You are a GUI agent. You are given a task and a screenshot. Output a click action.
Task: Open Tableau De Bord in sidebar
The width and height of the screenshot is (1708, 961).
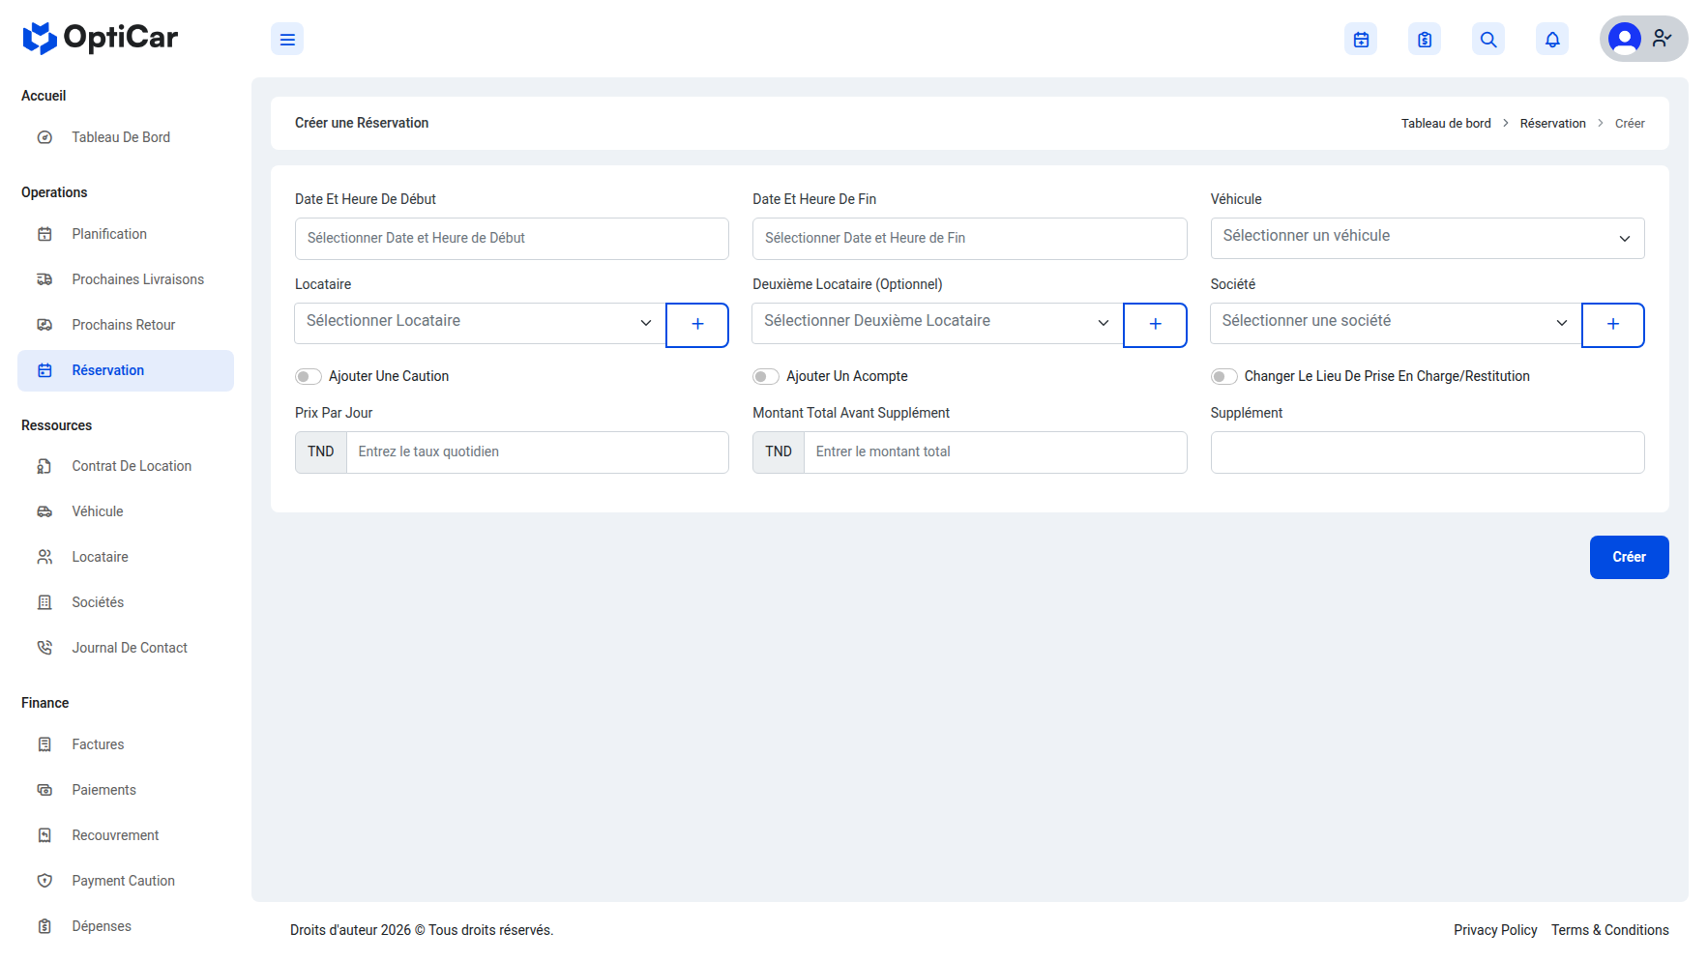(126, 137)
